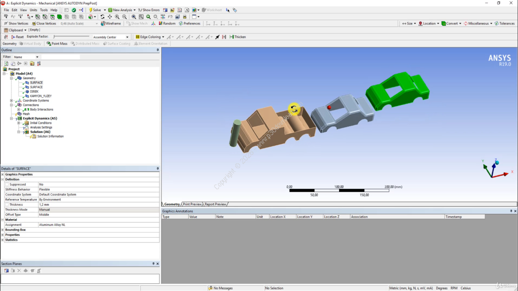Click the Random colors icon

pos(167,23)
